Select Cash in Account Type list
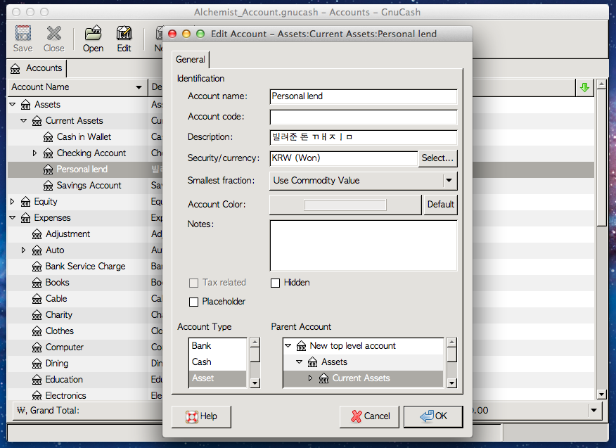Viewport: 616px width, 448px height. (218, 362)
